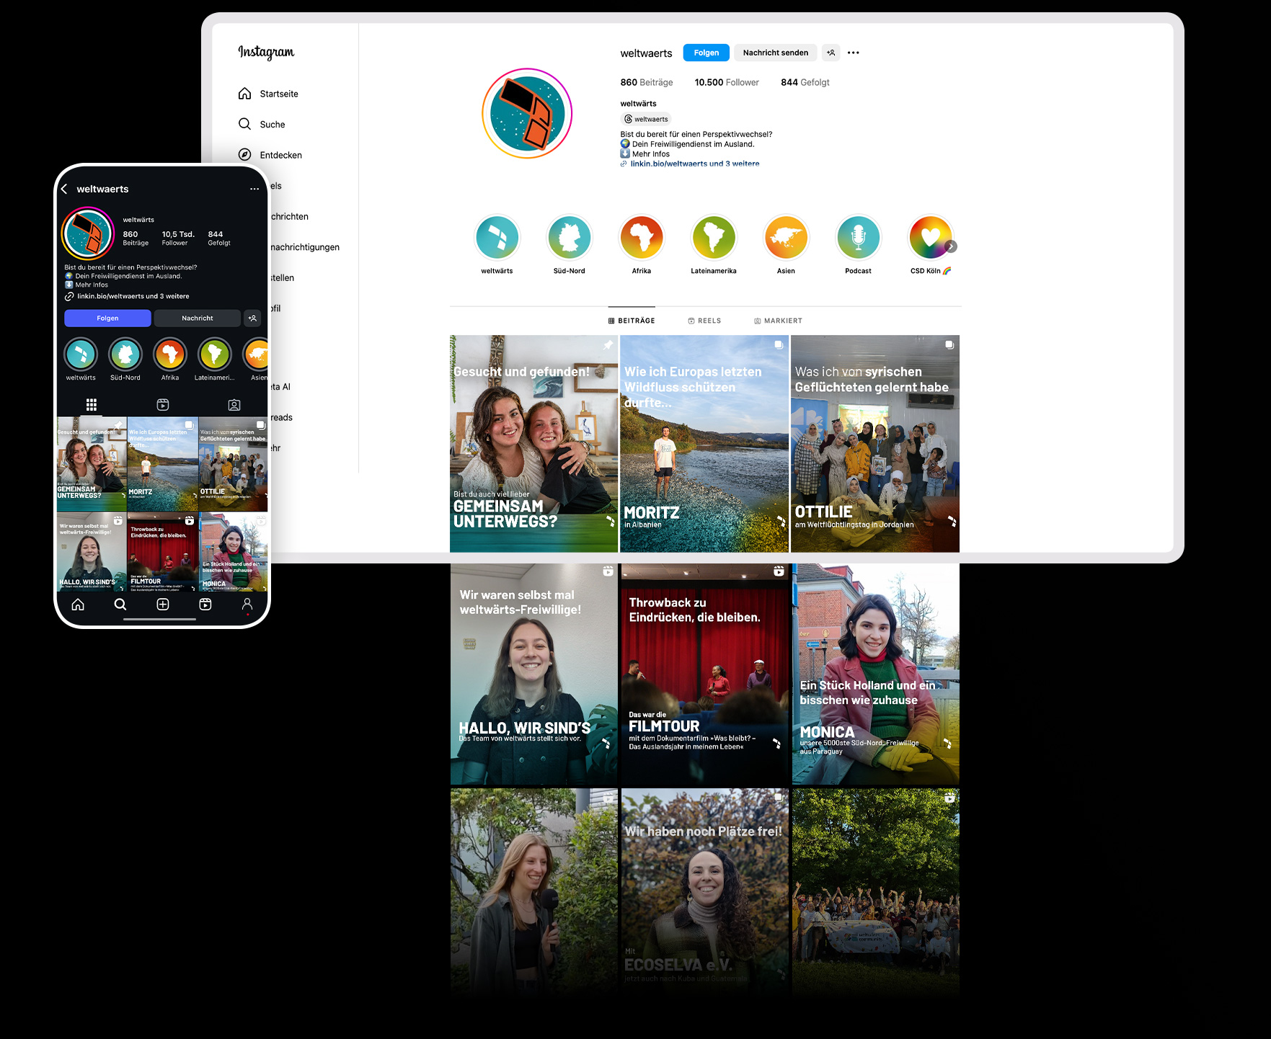Open the Lateinamerika highlight on desktop

coord(714,245)
